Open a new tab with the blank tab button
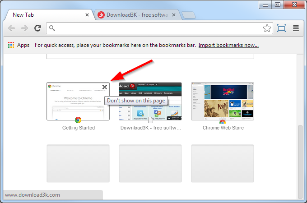This screenshot has height=203, width=307. coord(189,15)
